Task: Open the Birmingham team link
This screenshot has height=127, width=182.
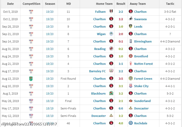Action: pos(143,41)
